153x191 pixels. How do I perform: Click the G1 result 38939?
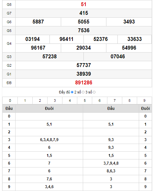point(84,74)
